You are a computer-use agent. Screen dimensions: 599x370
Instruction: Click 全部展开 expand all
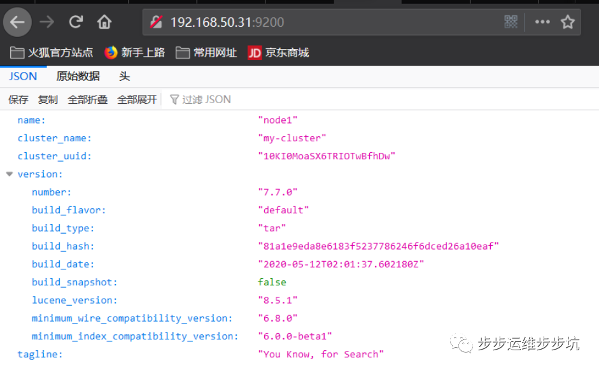[x=137, y=100]
